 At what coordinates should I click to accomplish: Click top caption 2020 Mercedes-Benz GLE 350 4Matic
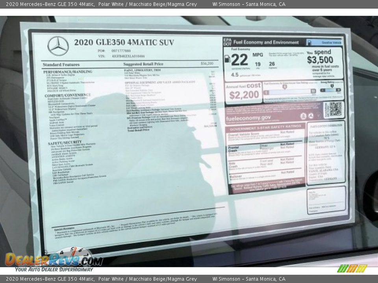click(50, 4)
